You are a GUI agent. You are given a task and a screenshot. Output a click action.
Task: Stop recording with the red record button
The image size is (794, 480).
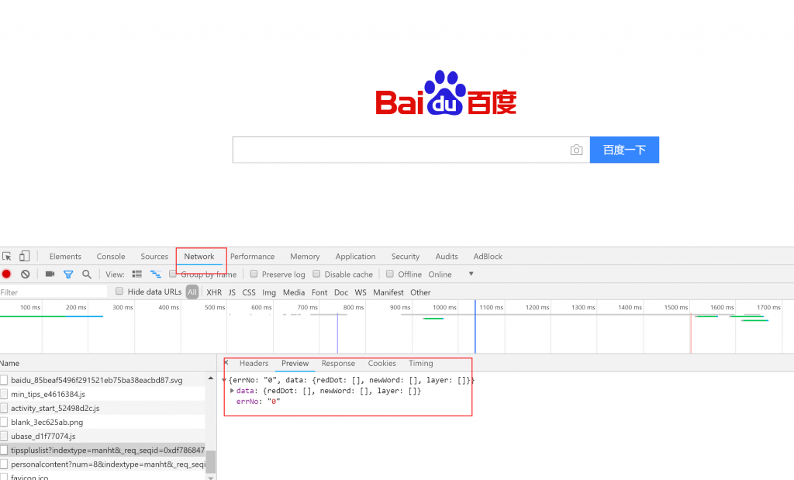click(x=6, y=274)
